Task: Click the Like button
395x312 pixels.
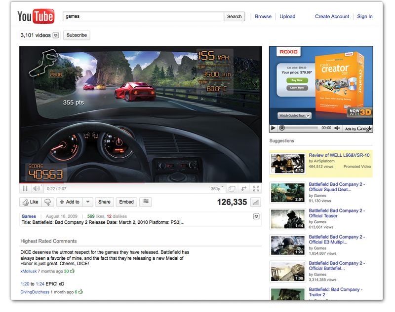Action: 31,202
